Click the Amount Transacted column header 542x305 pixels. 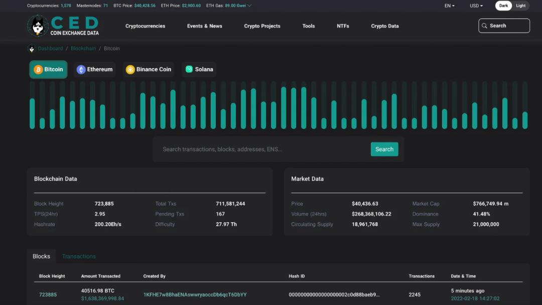100,276
